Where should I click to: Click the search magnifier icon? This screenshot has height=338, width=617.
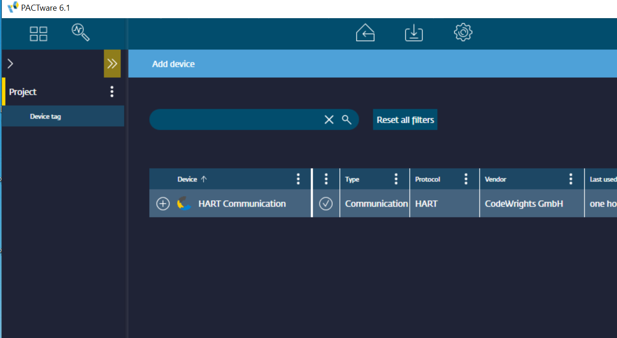point(347,120)
